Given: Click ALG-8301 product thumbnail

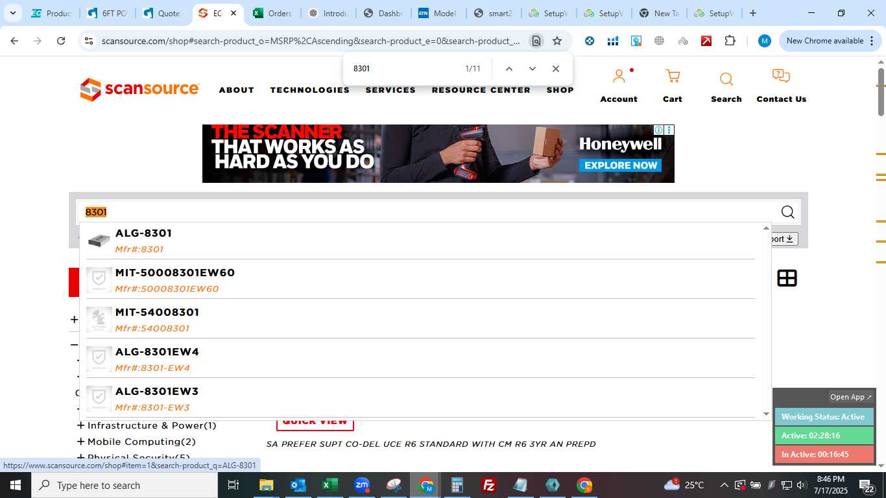Looking at the screenshot, I should [x=99, y=241].
